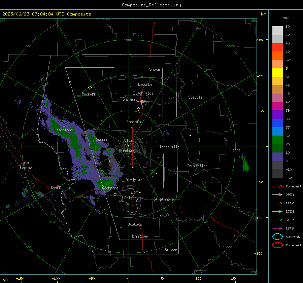The width and height of the screenshot is (303, 283).
Task: Pick light grey 80 dBZ swatch
Action: point(277,31)
